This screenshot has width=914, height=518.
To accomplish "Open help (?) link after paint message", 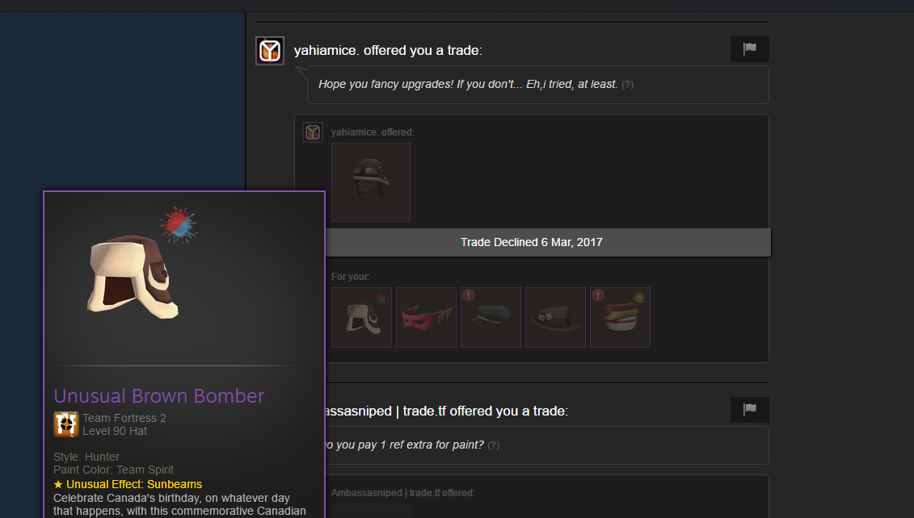I will coord(493,445).
